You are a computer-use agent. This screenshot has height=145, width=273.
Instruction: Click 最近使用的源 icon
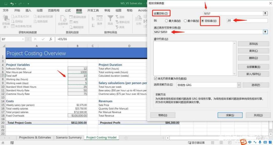tap(35, 16)
